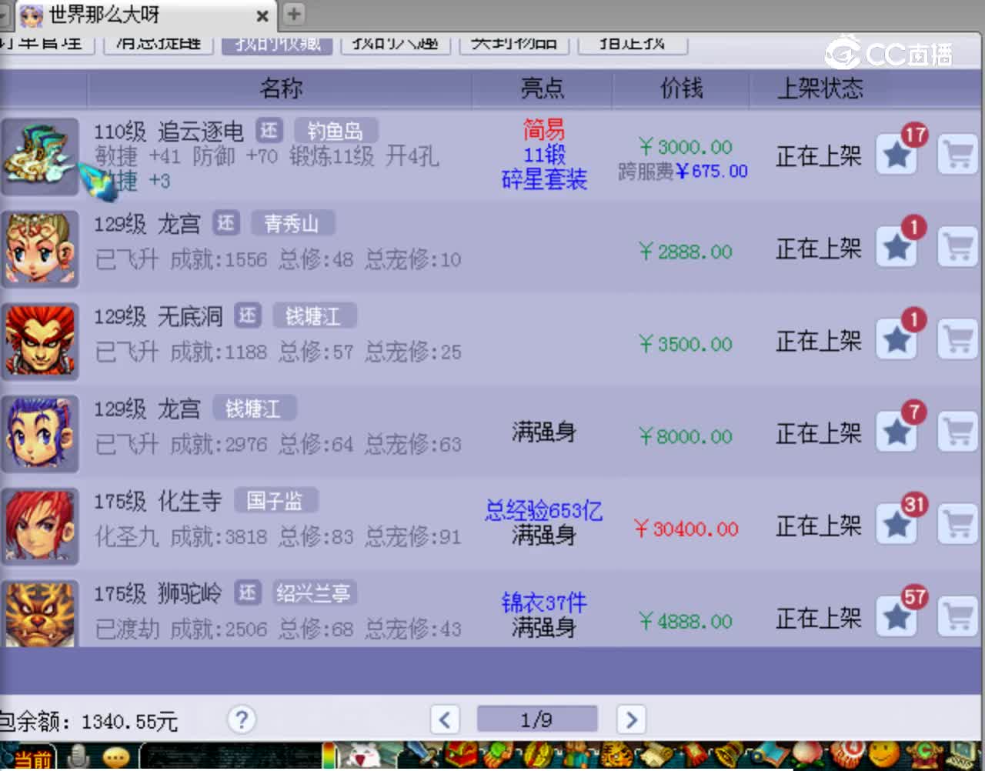
Task: Click the previous page arrow
Action: coord(444,719)
